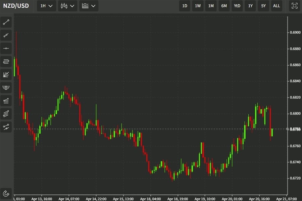Click the 6M timeframe button

(x=224, y=6)
